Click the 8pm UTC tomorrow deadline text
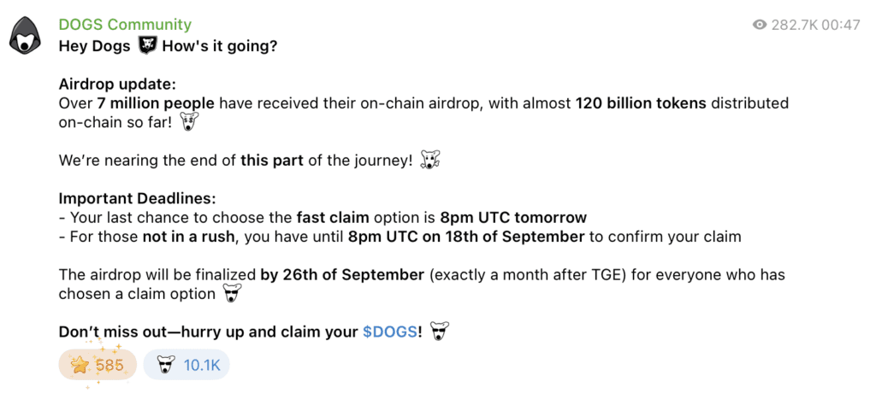This screenshot has width=876, height=399. [x=513, y=218]
